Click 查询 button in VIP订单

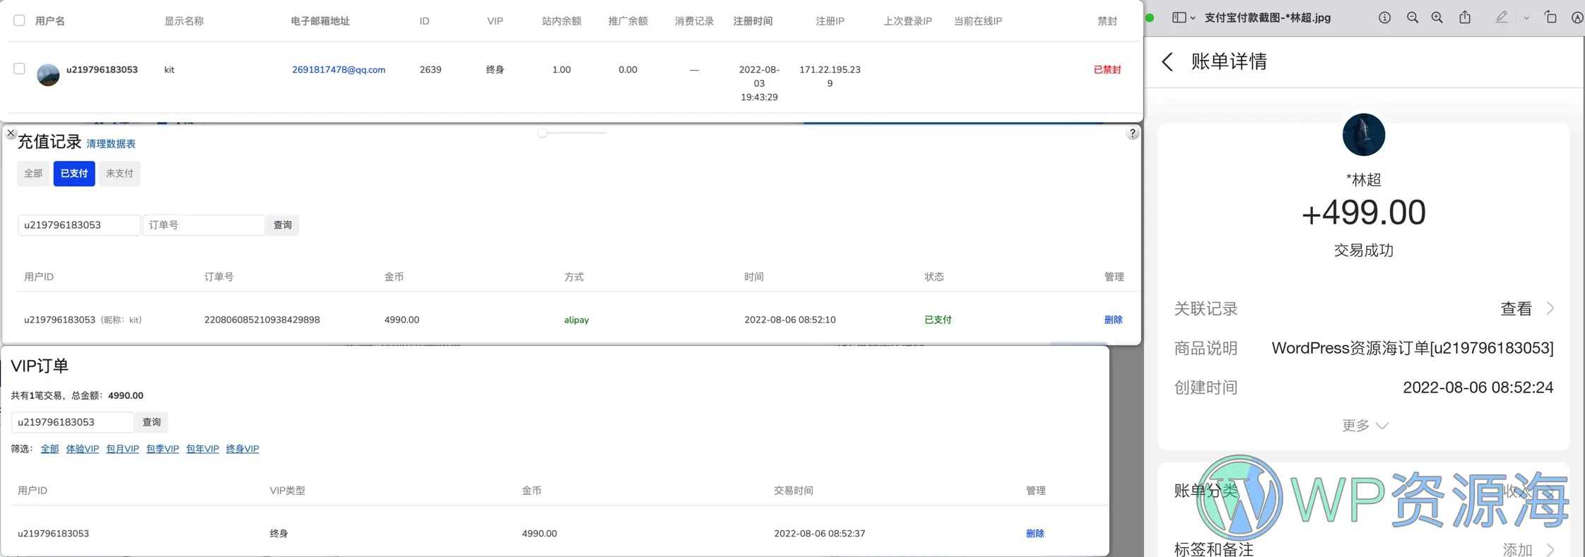click(152, 422)
